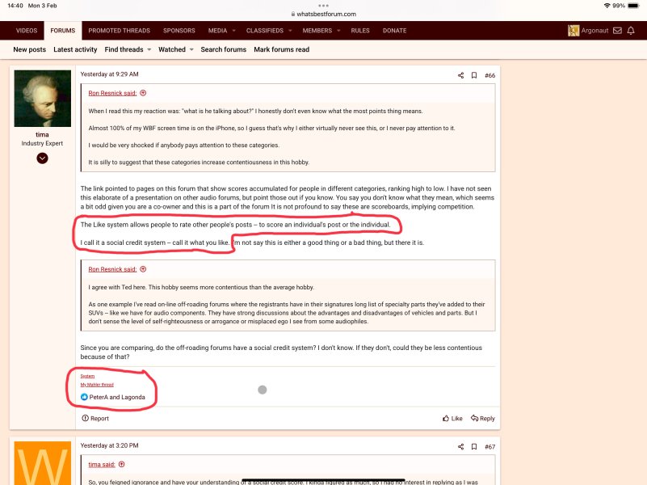Viewport: 647px width, 485px height.
Task: Tap the grey pointer dot in post
Action: (263, 390)
